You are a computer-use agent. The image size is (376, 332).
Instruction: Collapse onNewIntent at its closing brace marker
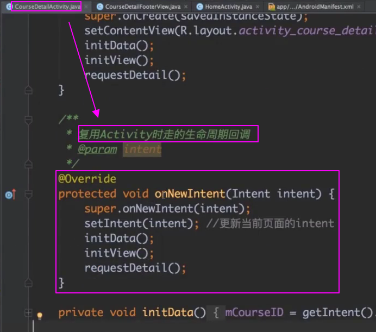[x=29, y=283]
